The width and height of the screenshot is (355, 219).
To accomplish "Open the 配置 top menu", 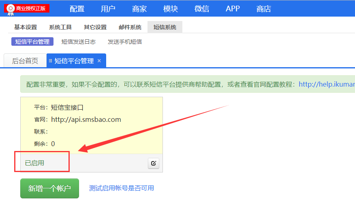I will point(77,9).
